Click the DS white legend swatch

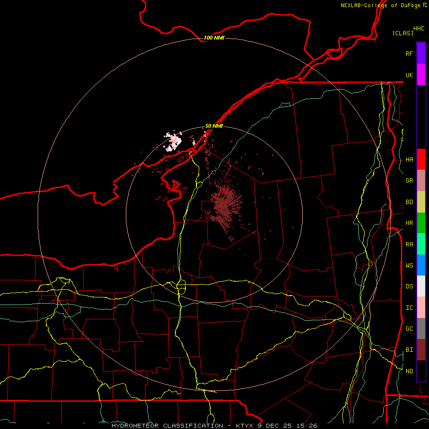421,286
